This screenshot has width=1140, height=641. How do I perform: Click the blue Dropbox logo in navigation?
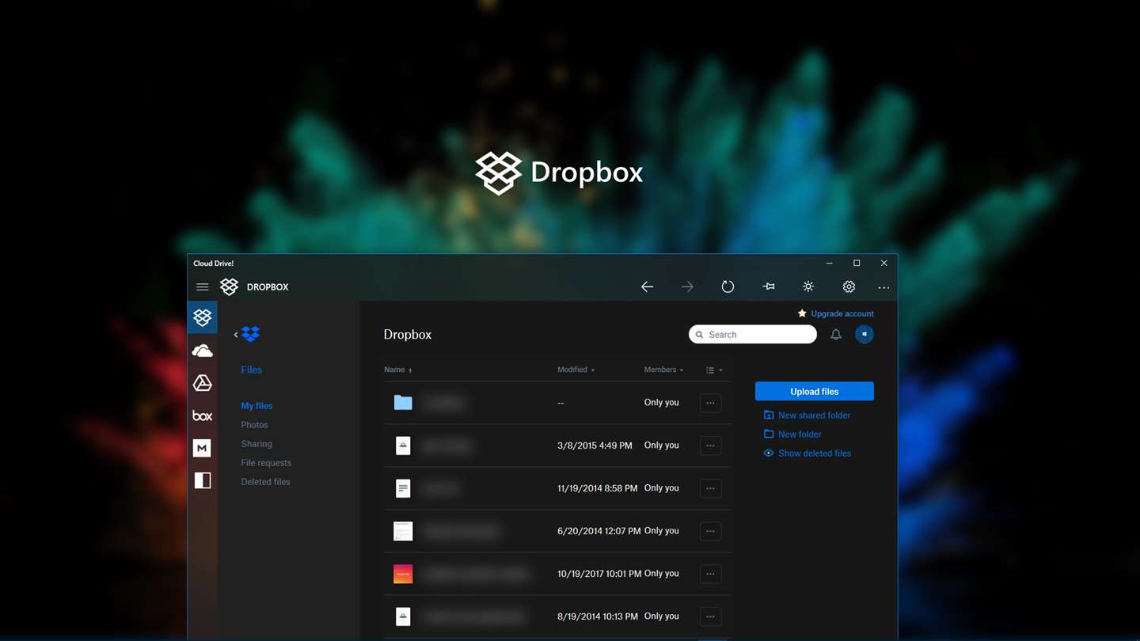click(x=251, y=334)
